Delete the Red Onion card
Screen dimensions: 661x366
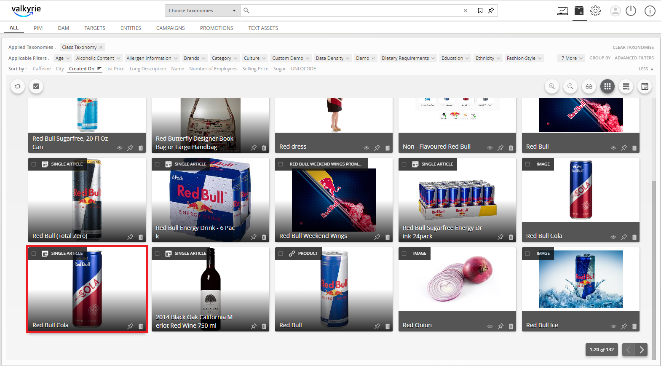(511, 326)
